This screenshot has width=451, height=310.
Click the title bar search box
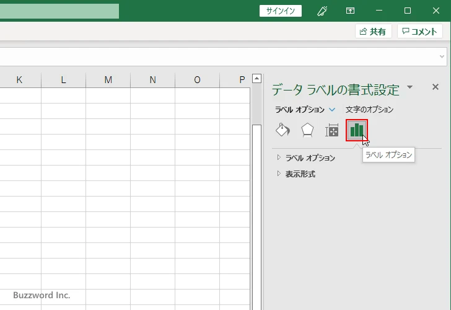click(x=59, y=11)
